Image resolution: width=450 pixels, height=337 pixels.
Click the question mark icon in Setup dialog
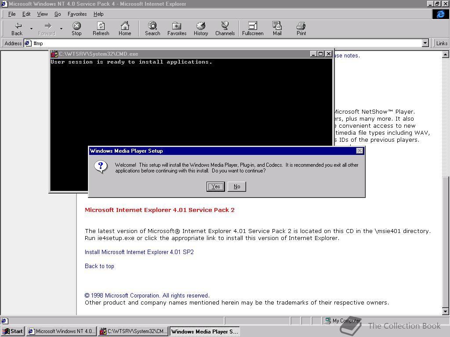pos(101,167)
